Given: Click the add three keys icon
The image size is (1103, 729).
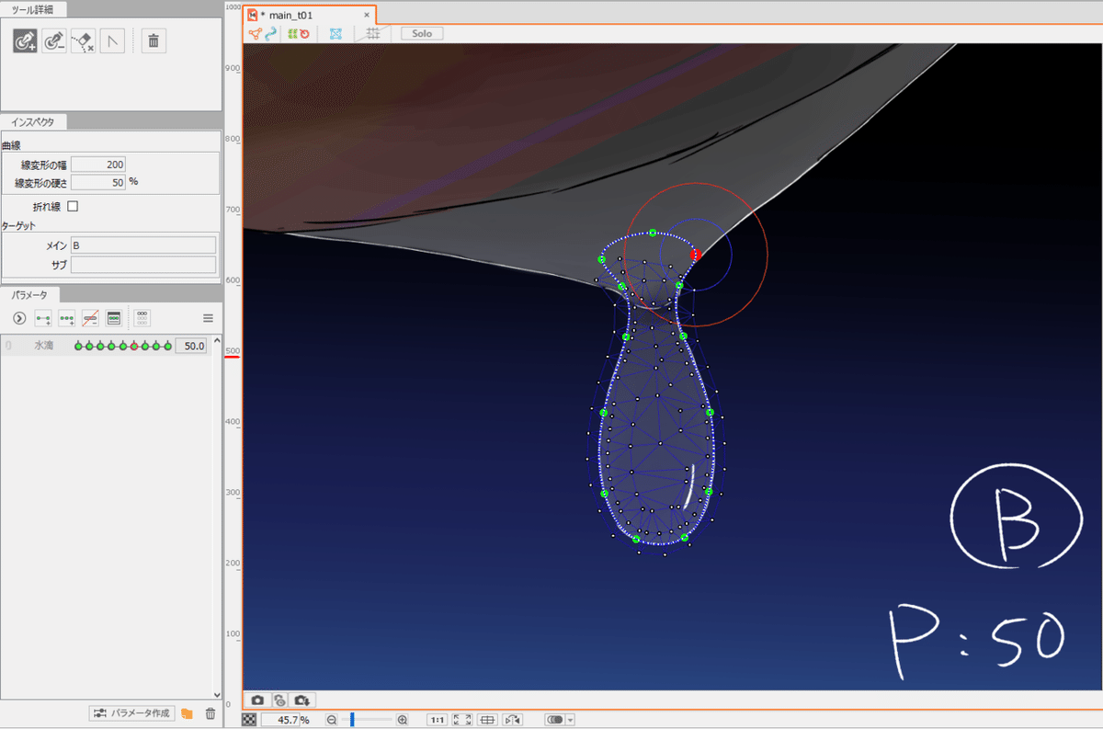Looking at the screenshot, I should (66, 318).
